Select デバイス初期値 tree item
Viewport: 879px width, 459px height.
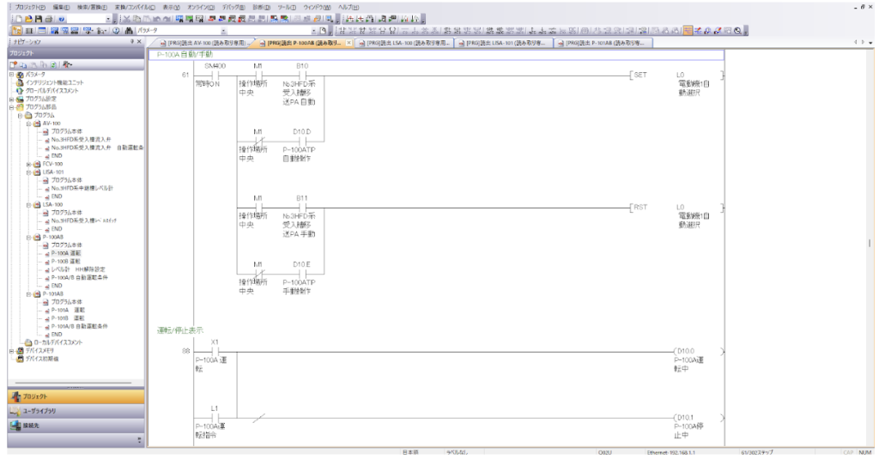point(41,359)
